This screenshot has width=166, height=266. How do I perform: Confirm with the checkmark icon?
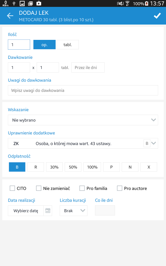157,16
